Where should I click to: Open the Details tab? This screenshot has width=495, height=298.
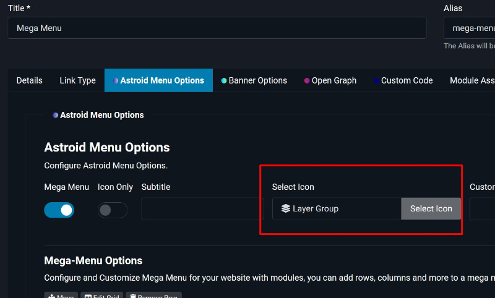[30, 80]
